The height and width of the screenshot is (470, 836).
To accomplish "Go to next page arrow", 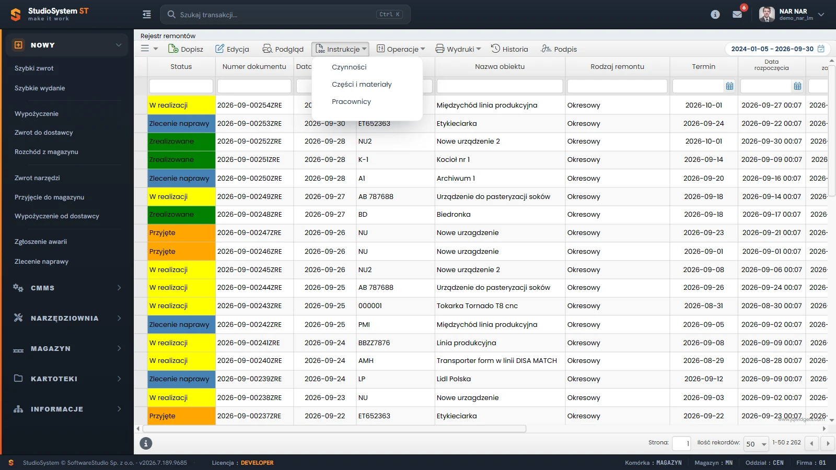I will point(828,443).
